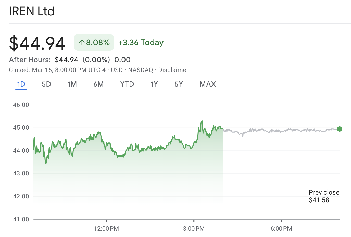View the 5Y price range
The image size is (351, 237).
179,84
